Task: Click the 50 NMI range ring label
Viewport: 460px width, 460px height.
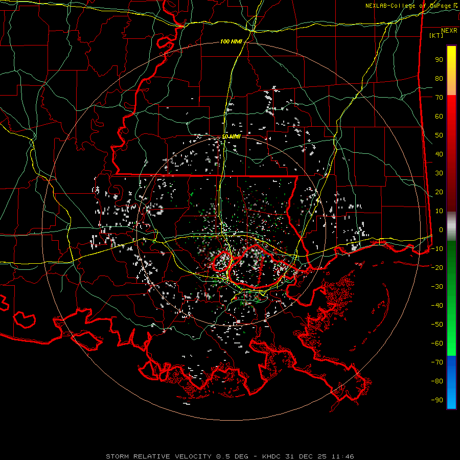Action: click(231, 136)
